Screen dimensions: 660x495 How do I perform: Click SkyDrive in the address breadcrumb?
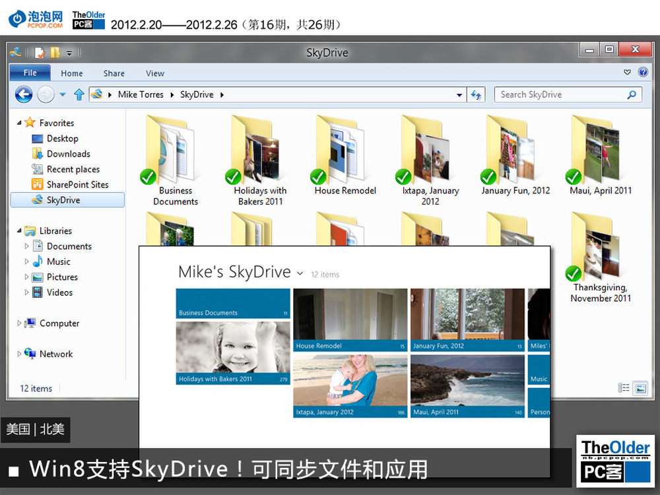[197, 94]
